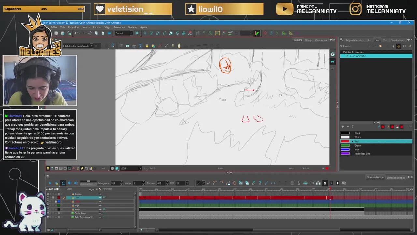This screenshot has height=235, width=417.
Task: Switch to the Librería de nodos tab
Action: [x=395, y=178]
